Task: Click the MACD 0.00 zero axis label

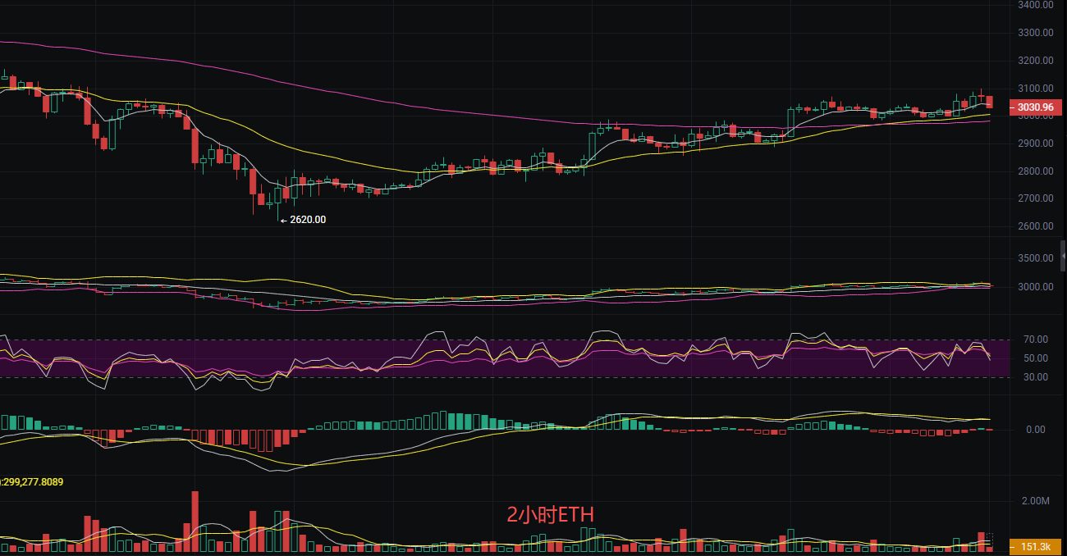Action: click(x=1035, y=430)
